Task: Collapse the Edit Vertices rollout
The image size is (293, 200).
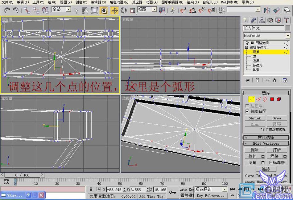Action: click(x=266, y=143)
